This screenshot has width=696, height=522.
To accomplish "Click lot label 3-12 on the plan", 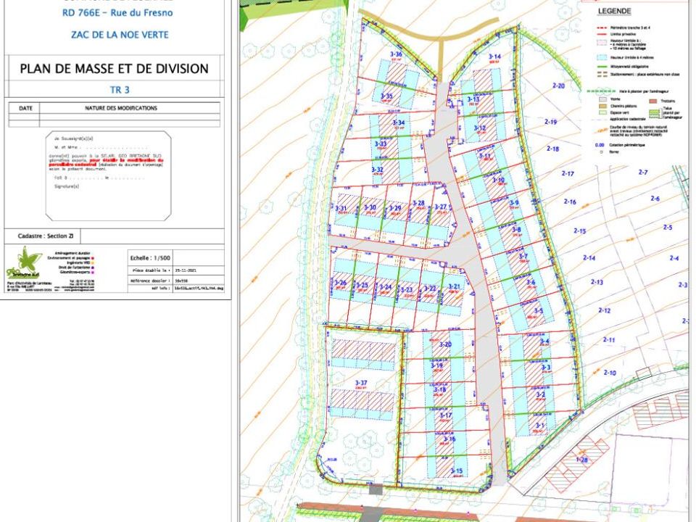I will [x=479, y=128].
